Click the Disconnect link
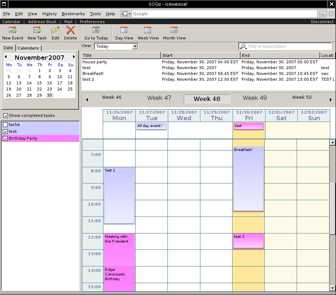The width and height of the screenshot is (336, 295). [322, 22]
